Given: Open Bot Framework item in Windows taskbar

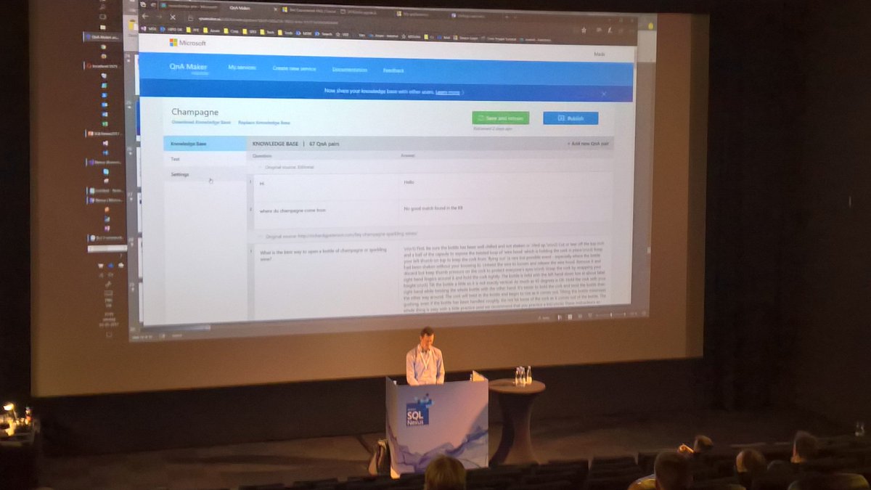Looking at the screenshot, I should [x=106, y=237].
